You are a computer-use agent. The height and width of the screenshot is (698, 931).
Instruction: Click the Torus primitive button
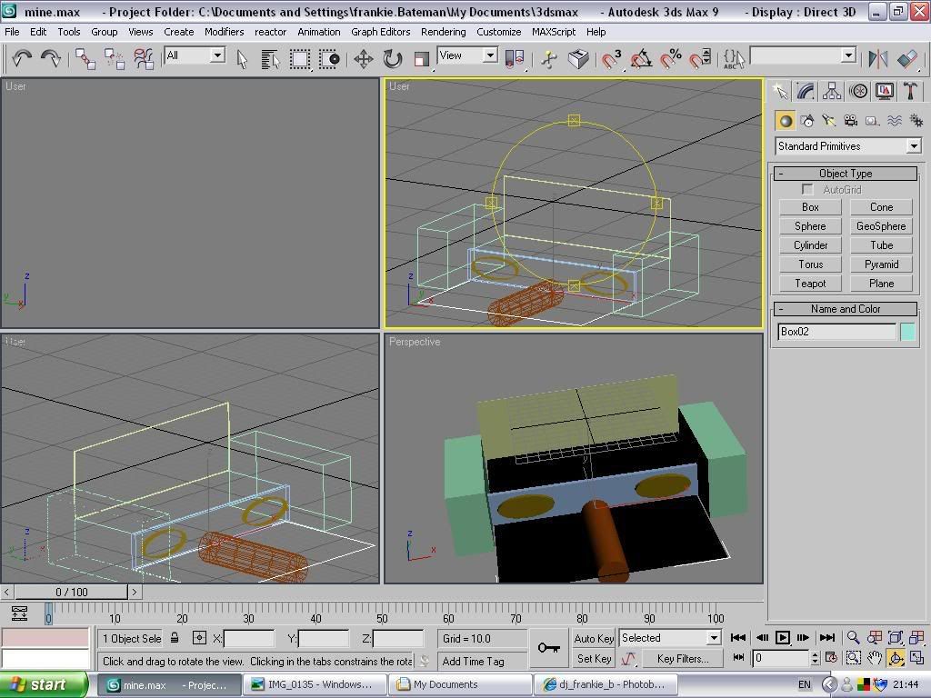[810, 264]
